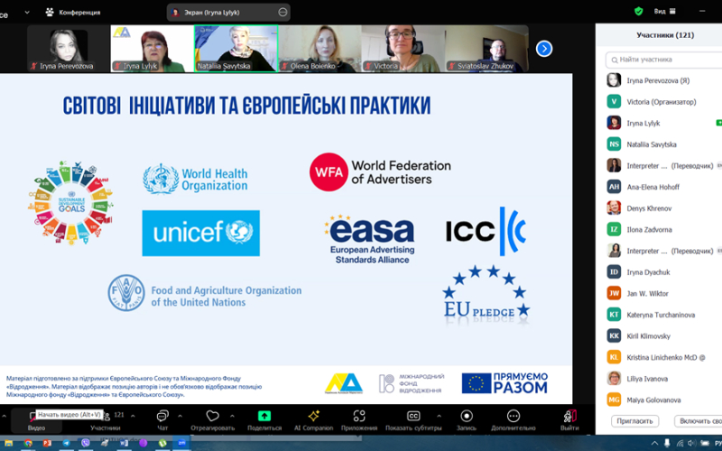Show next video thumbnails with blue arrow
This screenshot has height=451, width=722.
click(x=544, y=49)
